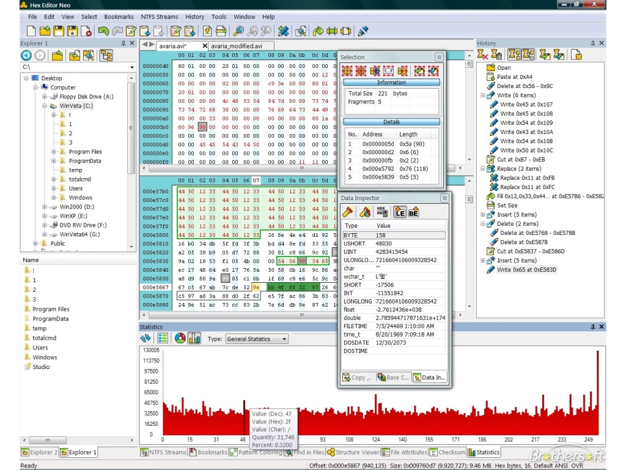Select the 'Set Size' history entry
The width and height of the screenshot is (626, 470).
click(507, 206)
